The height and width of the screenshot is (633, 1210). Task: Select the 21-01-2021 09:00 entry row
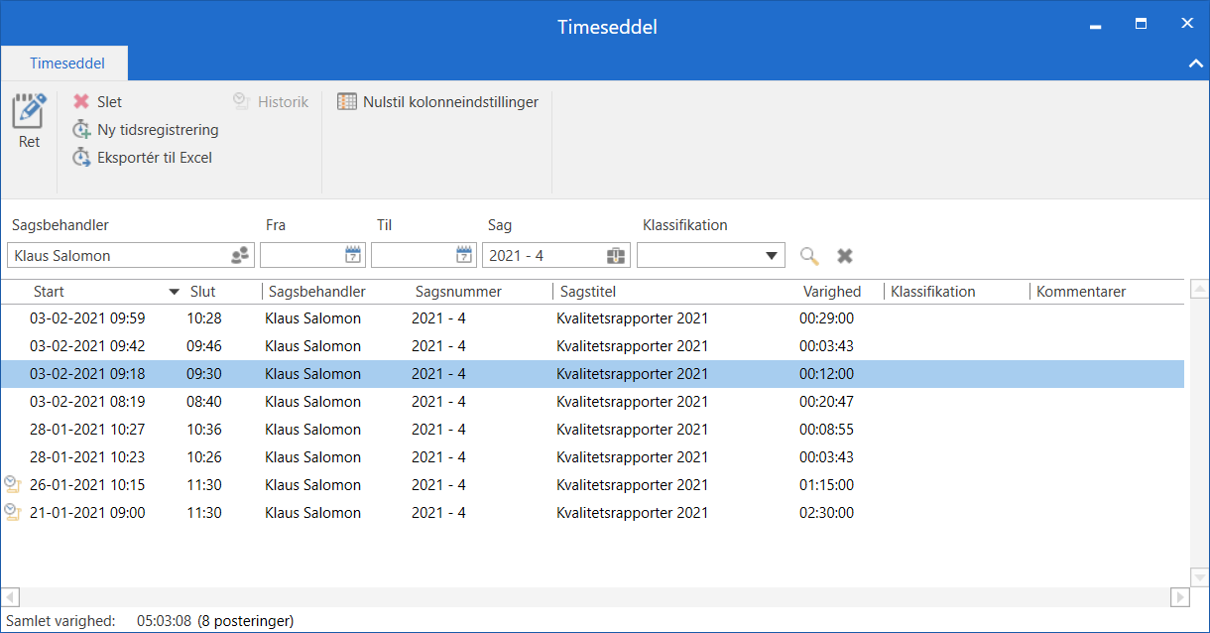[397, 513]
